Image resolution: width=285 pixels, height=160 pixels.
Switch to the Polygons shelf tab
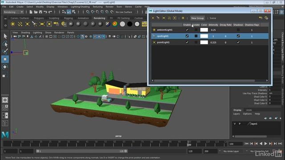pyautogui.click(x=39, y=18)
